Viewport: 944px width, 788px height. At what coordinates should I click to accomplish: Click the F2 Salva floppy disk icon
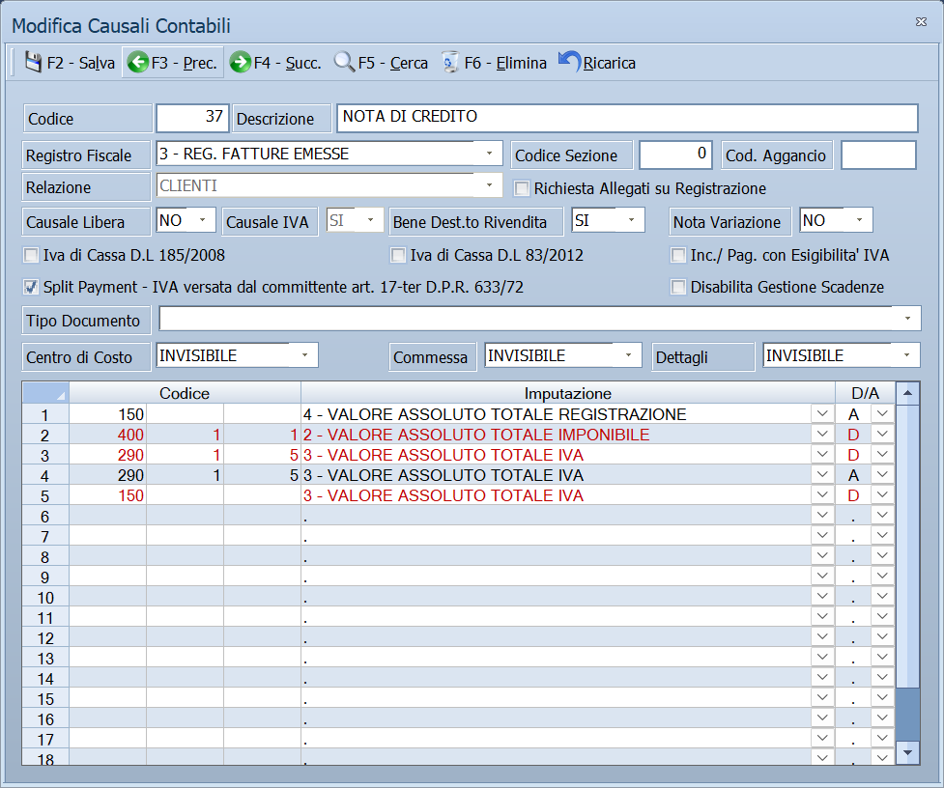(x=33, y=62)
